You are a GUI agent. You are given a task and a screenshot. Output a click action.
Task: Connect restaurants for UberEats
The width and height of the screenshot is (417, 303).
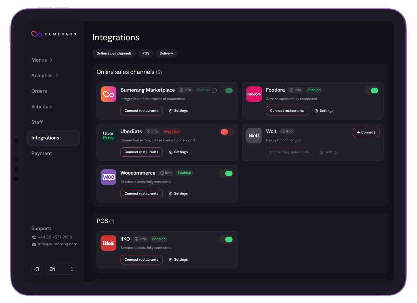click(142, 152)
